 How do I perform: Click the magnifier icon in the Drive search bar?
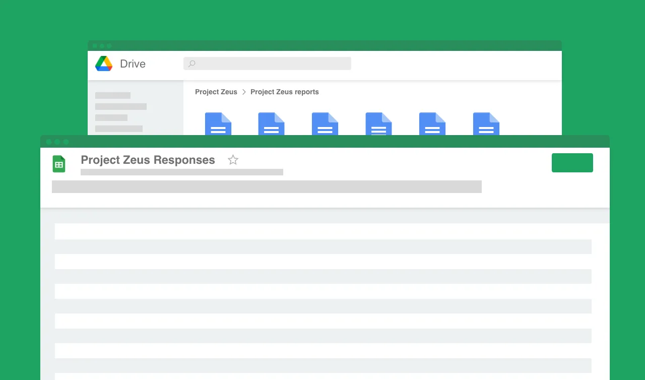click(192, 63)
